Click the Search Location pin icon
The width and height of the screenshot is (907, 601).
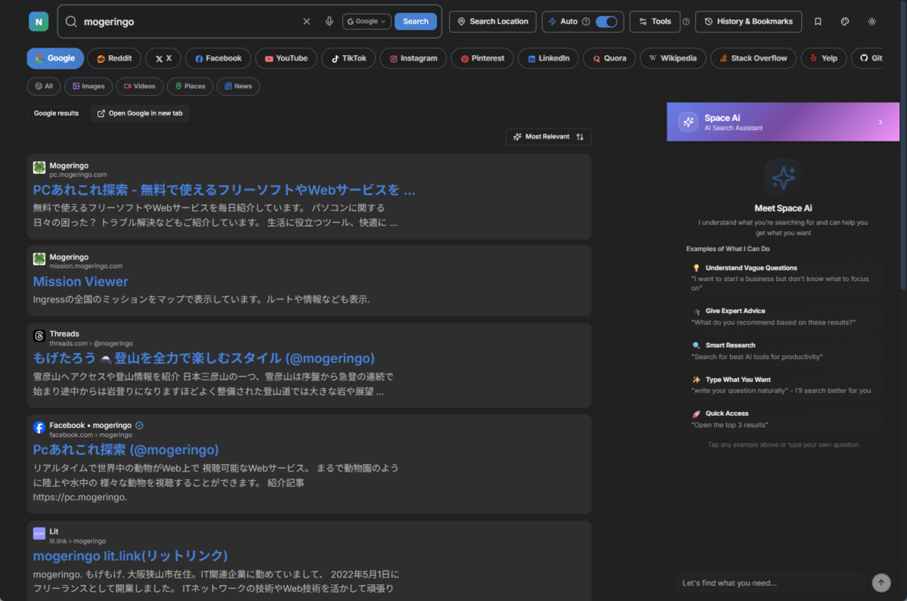pos(462,21)
